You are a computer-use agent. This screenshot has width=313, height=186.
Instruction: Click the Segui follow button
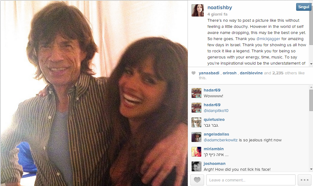304,7
